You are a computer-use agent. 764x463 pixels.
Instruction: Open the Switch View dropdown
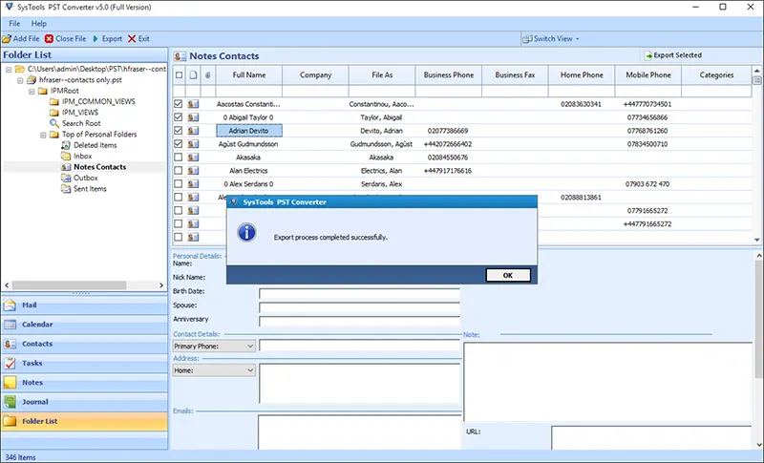click(x=551, y=38)
